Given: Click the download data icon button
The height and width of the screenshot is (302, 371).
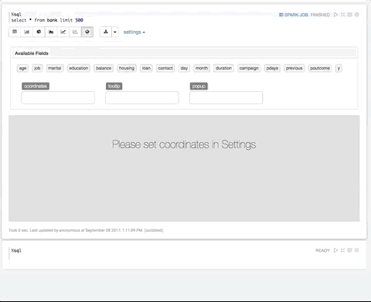Looking at the screenshot, I should click(106, 32).
